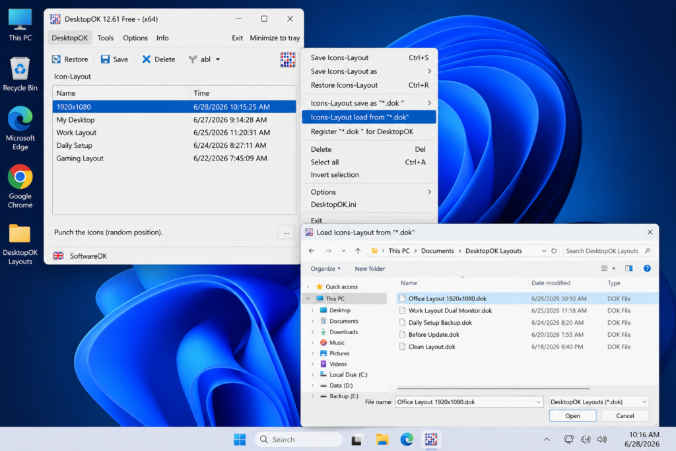Choose Restore Icons-Layout menu entry
This screenshot has width=676, height=451.
[369, 85]
